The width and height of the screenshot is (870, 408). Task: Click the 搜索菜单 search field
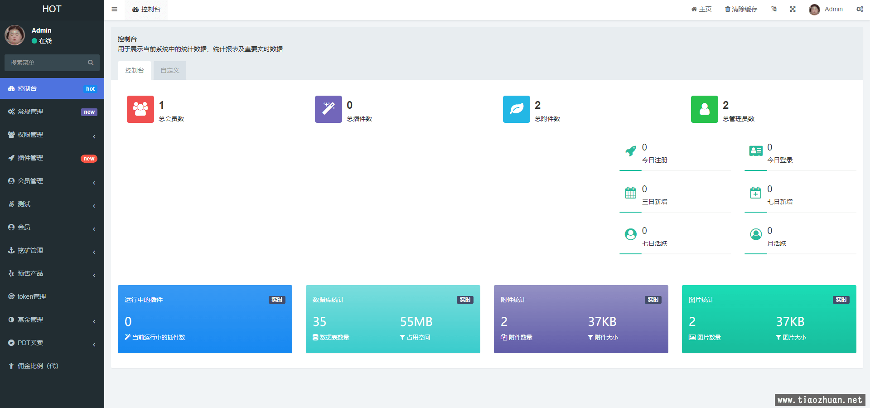coord(52,63)
